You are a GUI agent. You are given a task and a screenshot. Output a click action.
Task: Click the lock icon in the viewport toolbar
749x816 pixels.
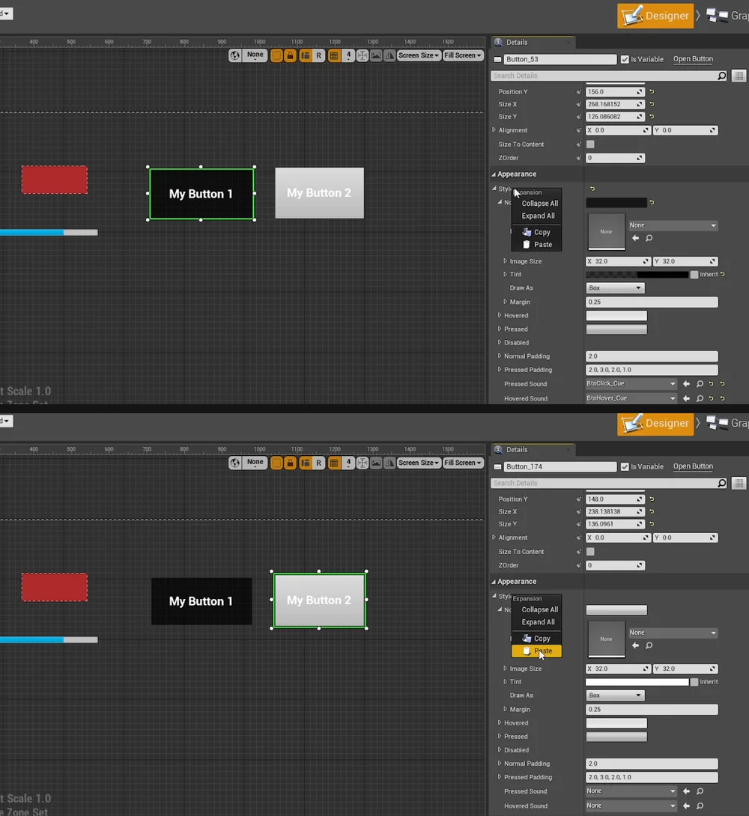(291, 55)
